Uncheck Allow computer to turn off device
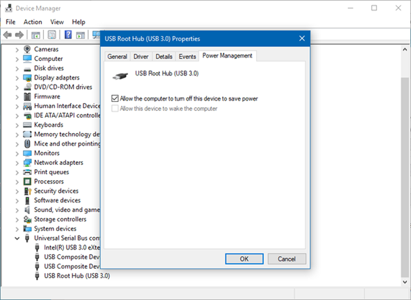 pyautogui.click(x=115, y=98)
